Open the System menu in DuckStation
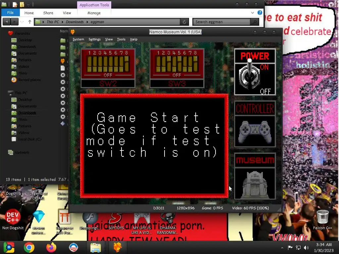339x254 pixels. 78,39
